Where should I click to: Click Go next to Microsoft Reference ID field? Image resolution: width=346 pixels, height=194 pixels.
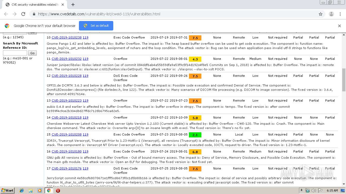click(x=32, y=53)
